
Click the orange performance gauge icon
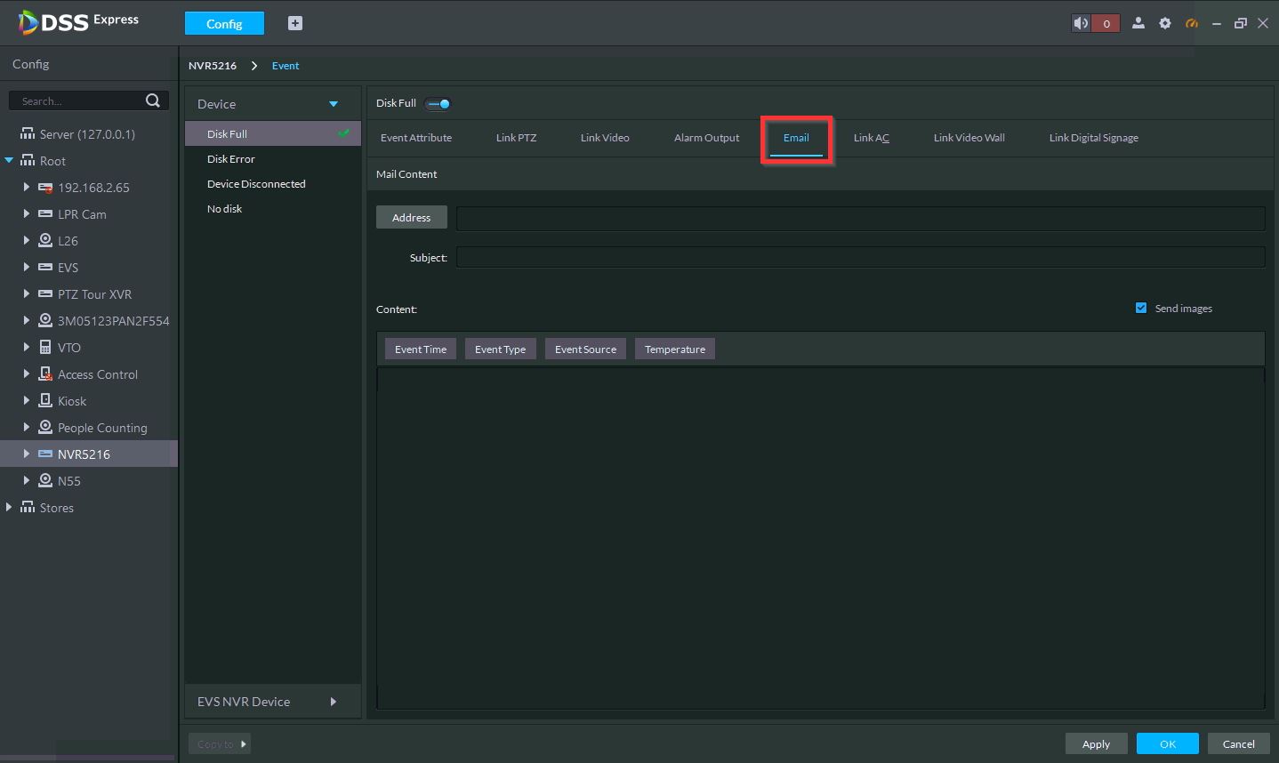(x=1192, y=23)
